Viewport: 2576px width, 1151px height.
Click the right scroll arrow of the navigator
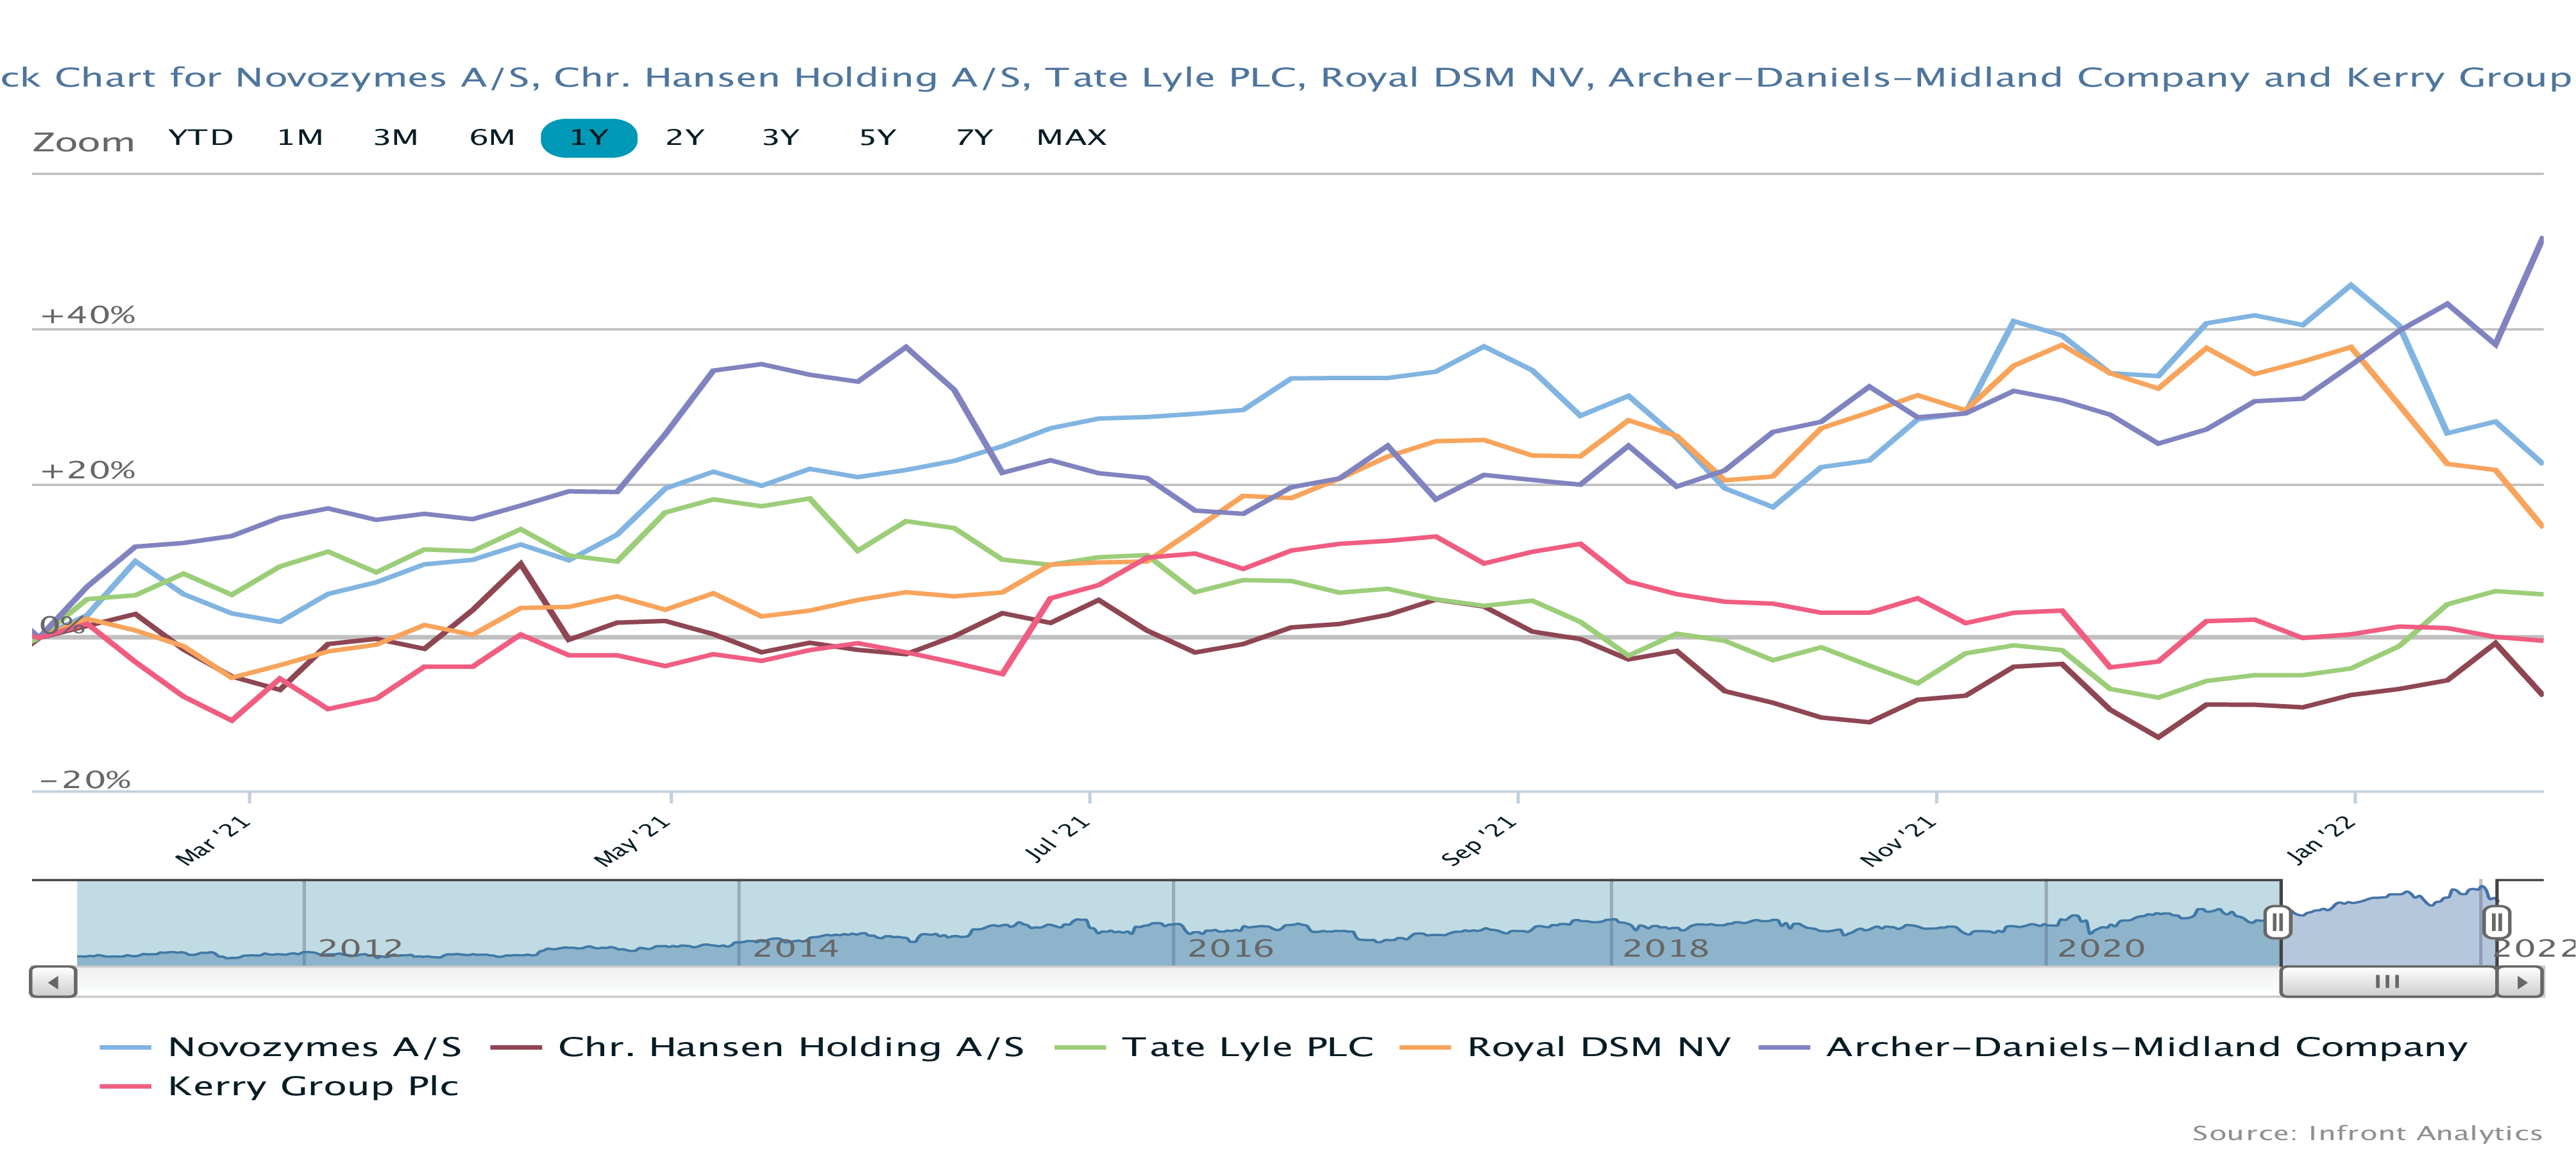[2520, 982]
